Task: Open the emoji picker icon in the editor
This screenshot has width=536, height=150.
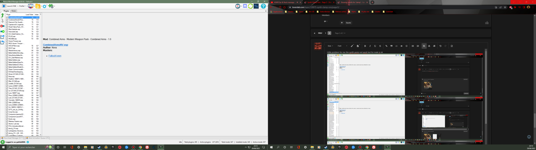Action: tap(406, 46)
